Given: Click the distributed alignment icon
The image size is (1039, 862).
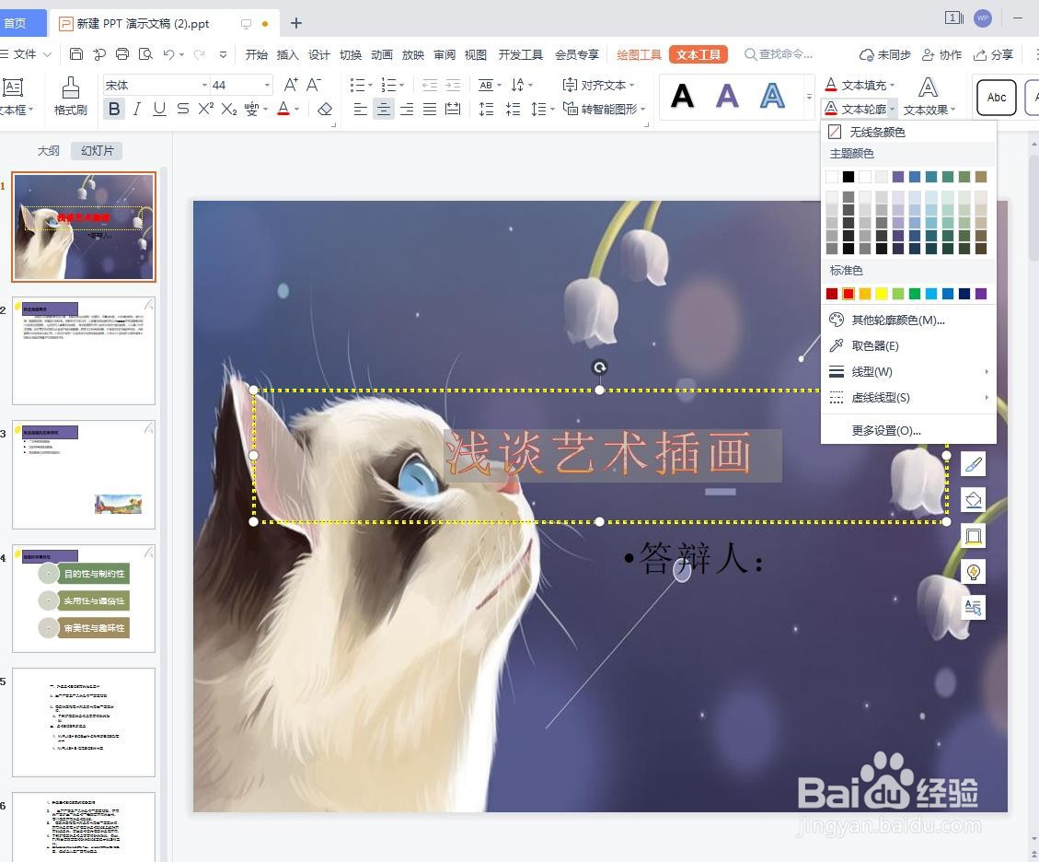Looking at the screenshot, I should 453,109.
